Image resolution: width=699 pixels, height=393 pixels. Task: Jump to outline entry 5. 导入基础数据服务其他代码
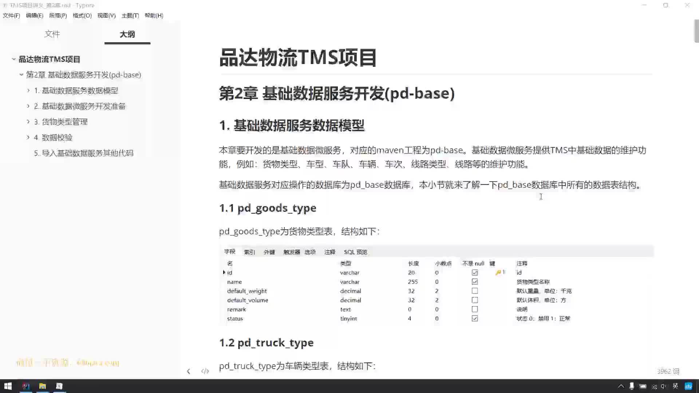point(84,153)
